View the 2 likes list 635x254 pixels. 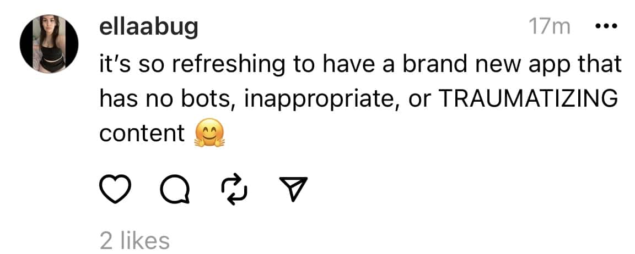(x=134, y=240)
